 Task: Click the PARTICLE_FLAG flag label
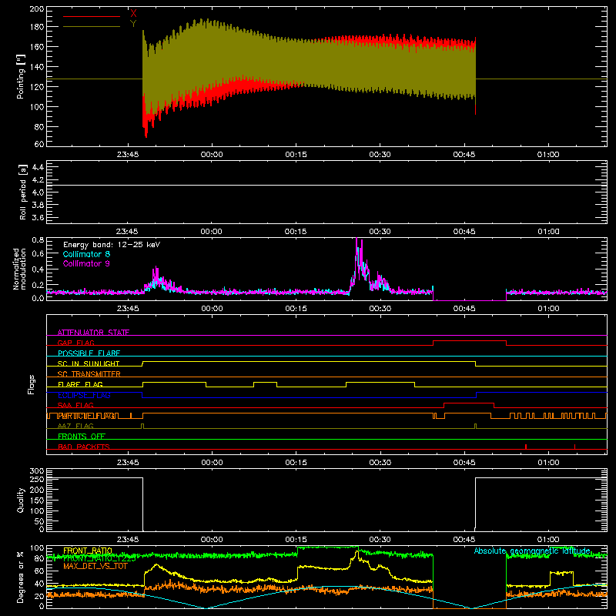point(87,415)
